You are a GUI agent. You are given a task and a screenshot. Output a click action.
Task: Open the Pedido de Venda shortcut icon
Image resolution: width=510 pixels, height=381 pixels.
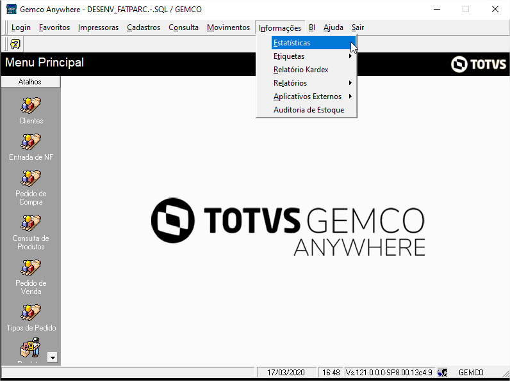31,267
